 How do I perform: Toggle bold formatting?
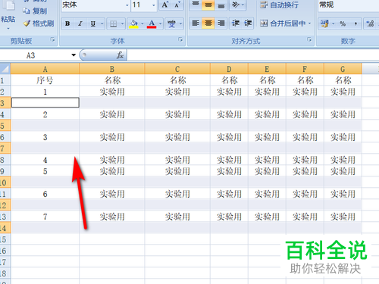click(67, 23)
